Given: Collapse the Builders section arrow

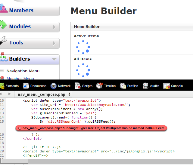Looking at the screenshot, I should pyautogui.click(x=54, y=59).
